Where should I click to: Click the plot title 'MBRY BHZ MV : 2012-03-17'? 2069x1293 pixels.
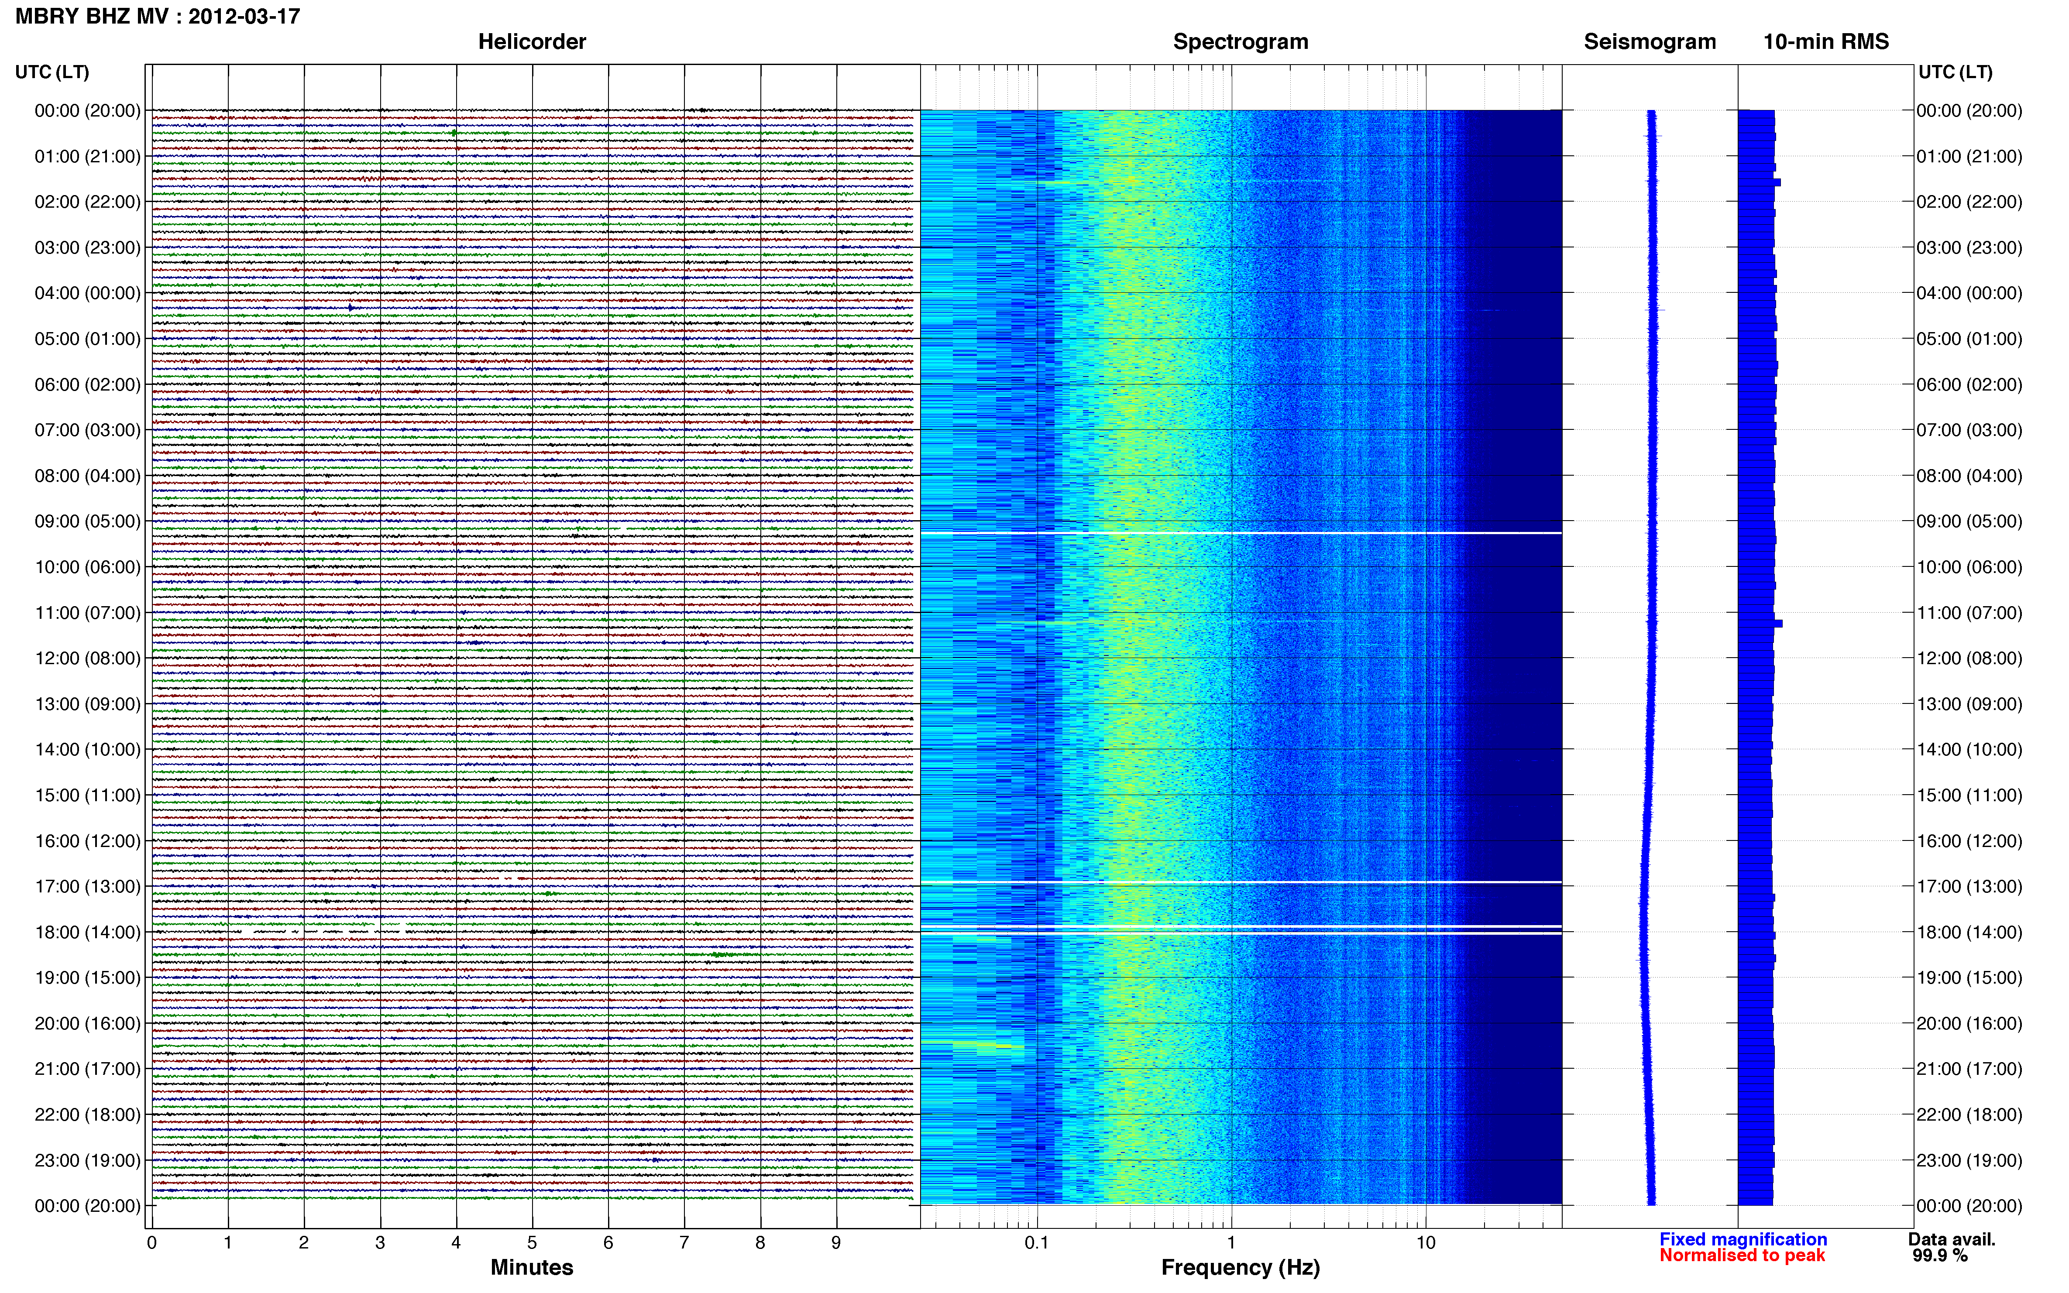(x=158, y=16)
